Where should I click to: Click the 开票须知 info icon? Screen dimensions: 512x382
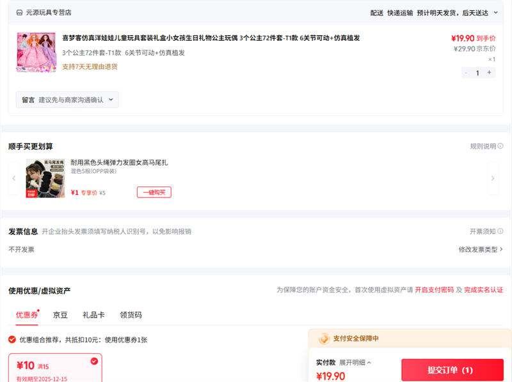pyautogui.click(x=500, y=231)
